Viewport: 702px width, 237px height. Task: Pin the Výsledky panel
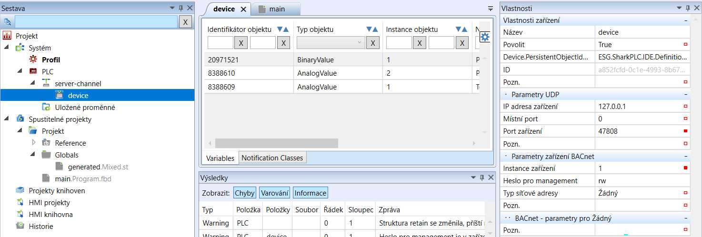(x=482, y=178)
